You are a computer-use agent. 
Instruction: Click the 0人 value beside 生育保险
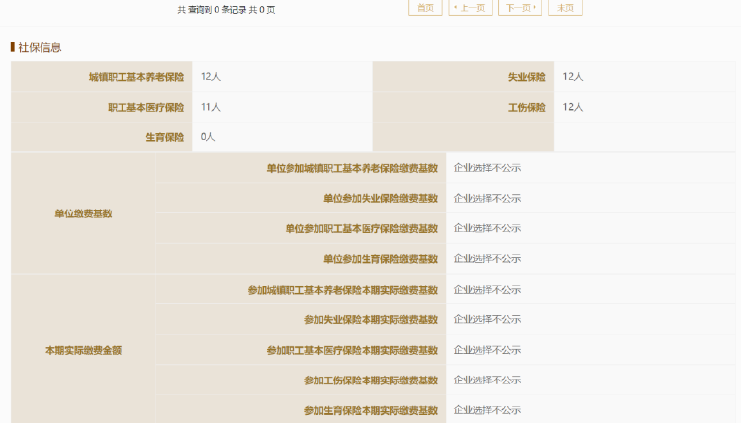point(207,137)
